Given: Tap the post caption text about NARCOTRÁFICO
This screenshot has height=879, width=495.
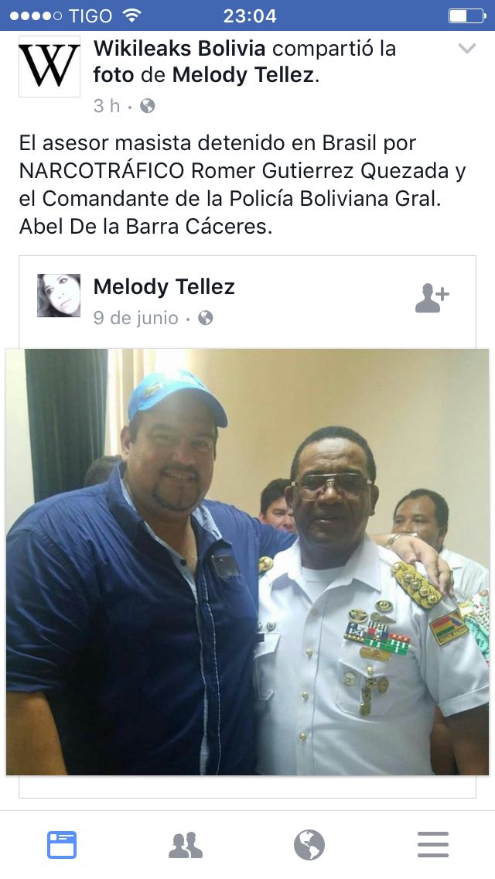Looking at the screenshot, I should click(243, 184).
